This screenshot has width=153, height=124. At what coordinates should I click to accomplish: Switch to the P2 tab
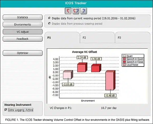coord(97,38)
